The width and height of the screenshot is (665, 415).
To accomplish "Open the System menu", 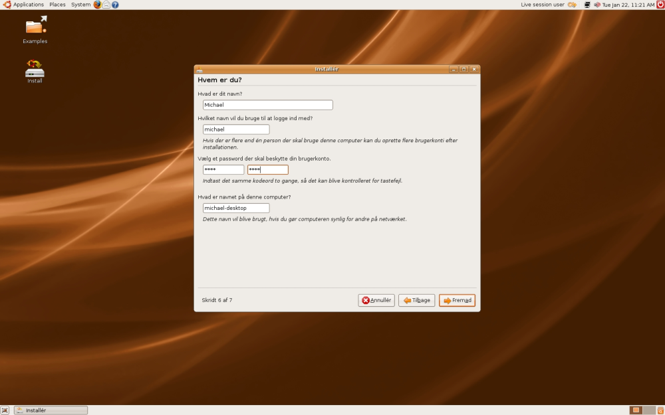I will tap(80, 5).
